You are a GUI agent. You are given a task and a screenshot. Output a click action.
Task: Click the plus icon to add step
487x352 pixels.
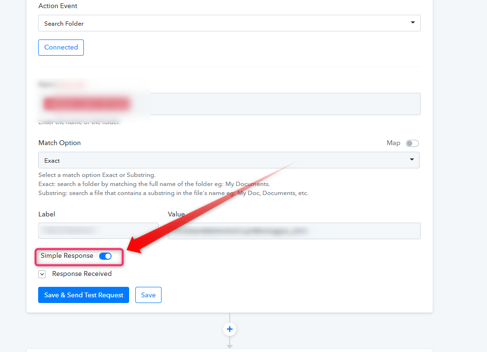(x=230, y=329)
